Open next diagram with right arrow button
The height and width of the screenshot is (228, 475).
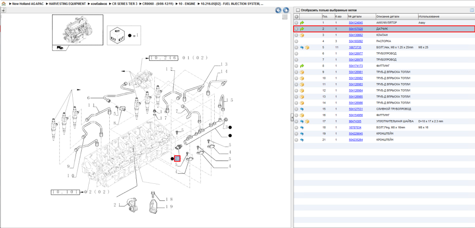[x=285, y=10]
